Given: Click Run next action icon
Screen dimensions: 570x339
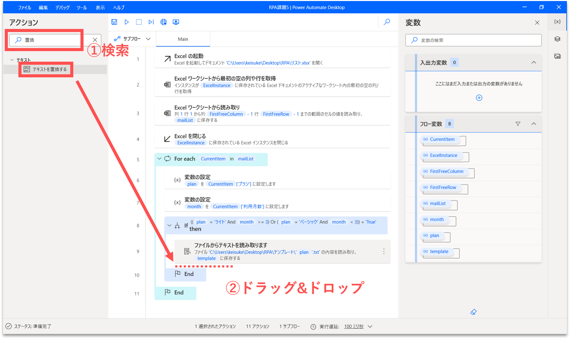Looking at the screenshot, I should click(x=151, y=22).
